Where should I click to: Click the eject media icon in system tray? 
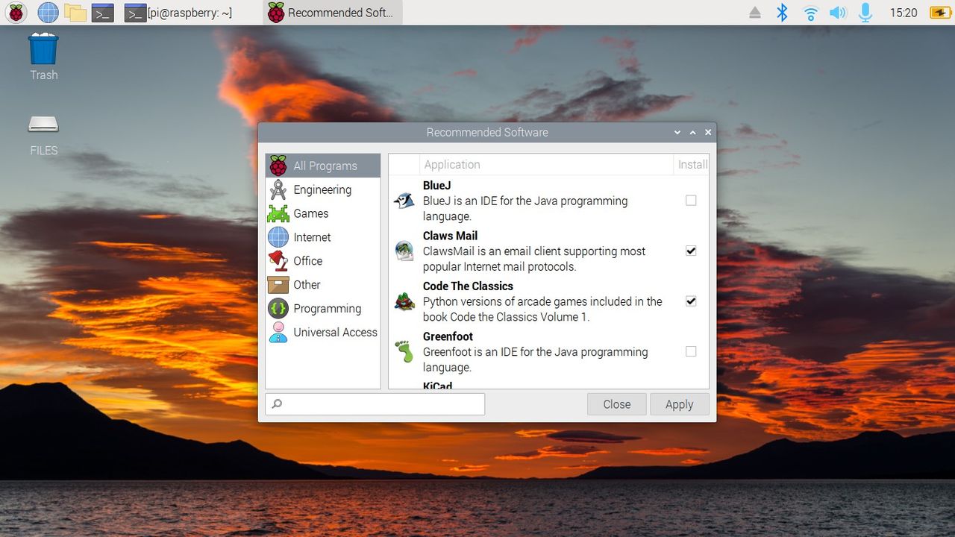click(x=755, y=13)
